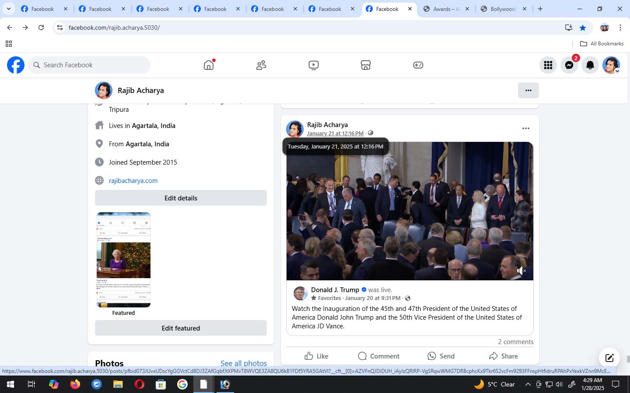Open a new browser tab with plus button
The height and width of the screenshot is (393, 630).
click(x=540, y=9)
